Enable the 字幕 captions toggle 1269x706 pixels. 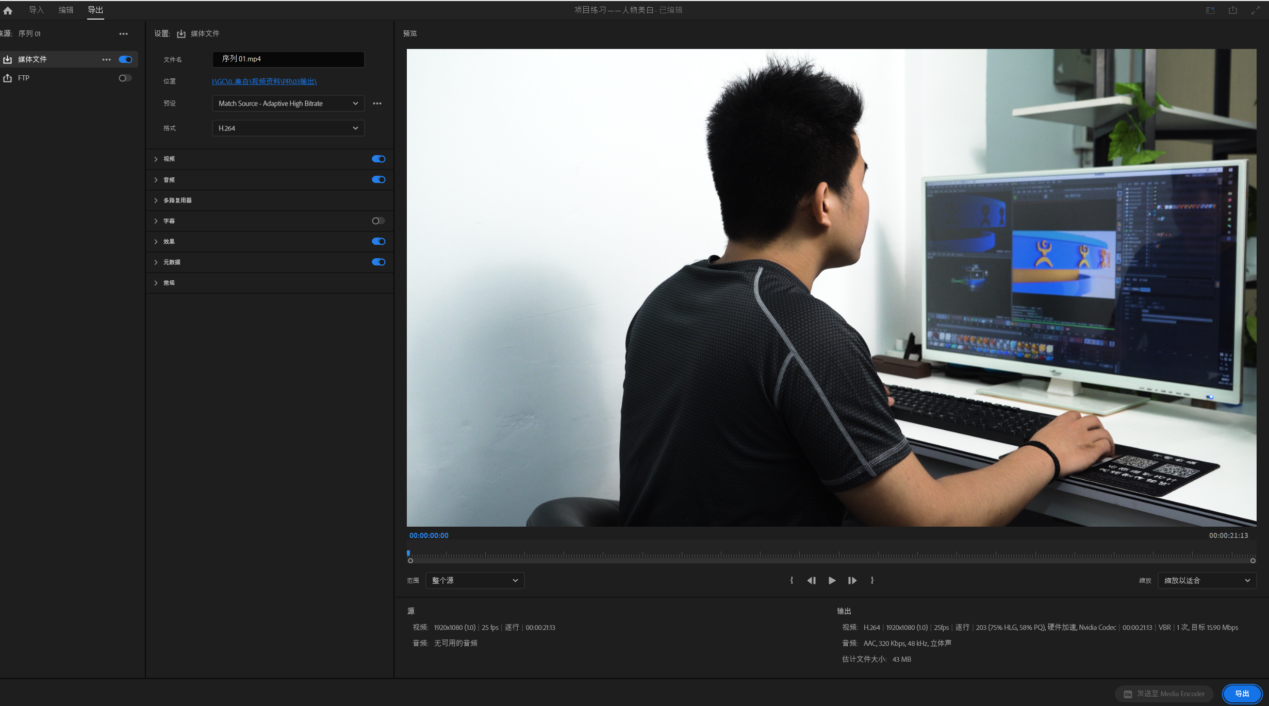coord(378,221)
